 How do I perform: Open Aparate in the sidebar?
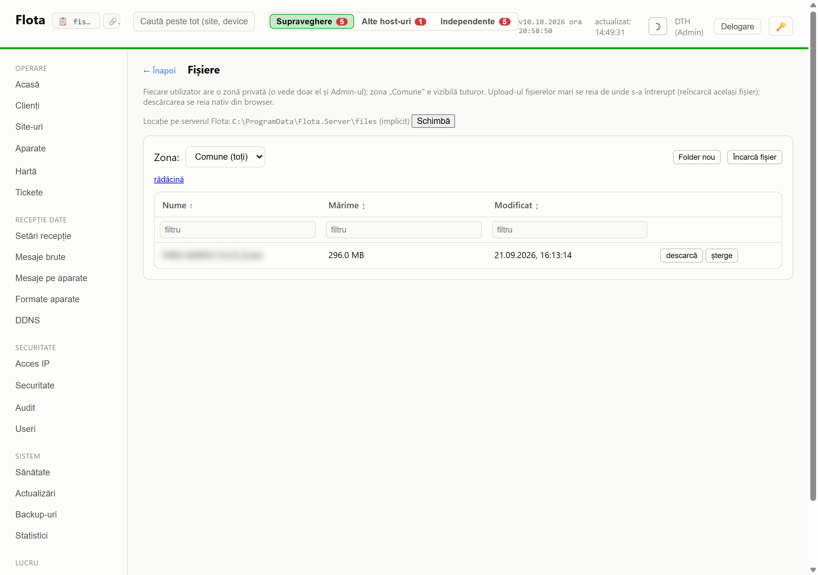pyautogui.click(x=30, y=149)
